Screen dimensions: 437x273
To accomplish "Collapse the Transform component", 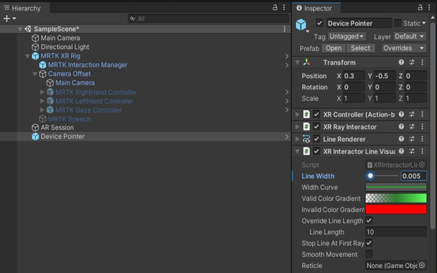I will pyautogui.click(x=298, y=62).
